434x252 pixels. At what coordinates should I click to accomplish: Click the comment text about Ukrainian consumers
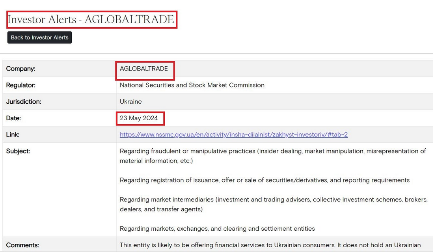pos(270,245)
